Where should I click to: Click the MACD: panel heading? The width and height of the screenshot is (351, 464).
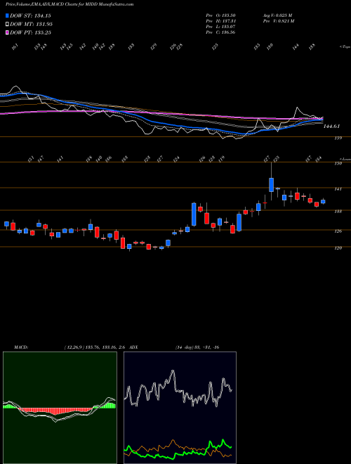click(20, 347)
